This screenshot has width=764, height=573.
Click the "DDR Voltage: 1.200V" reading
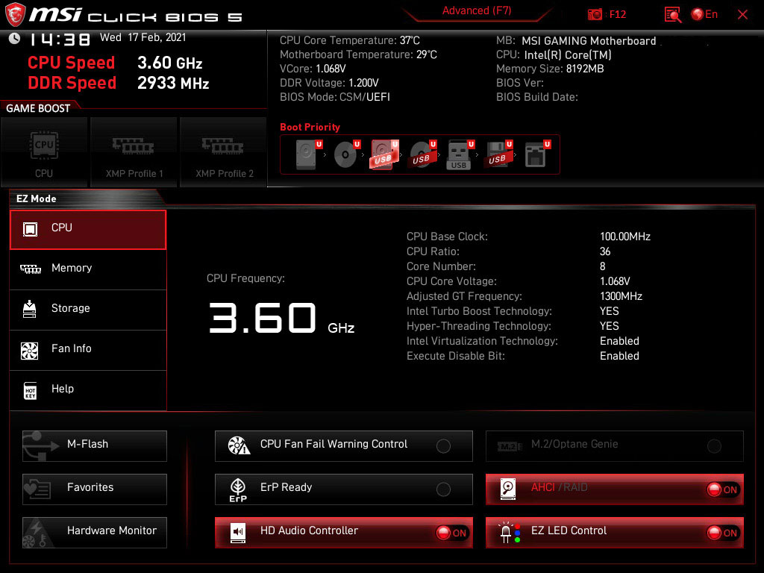(x=329, y=83)
